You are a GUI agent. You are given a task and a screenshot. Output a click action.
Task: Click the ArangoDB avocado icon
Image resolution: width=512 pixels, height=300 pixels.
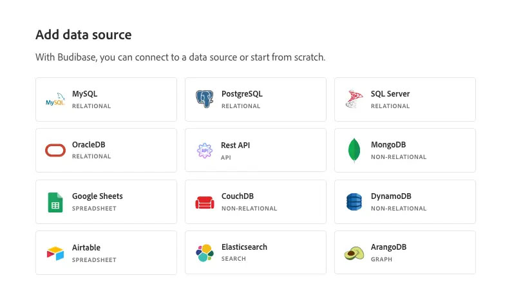click(x=354, y=253)
